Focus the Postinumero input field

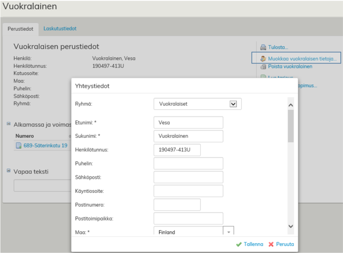tap(177, 205)
